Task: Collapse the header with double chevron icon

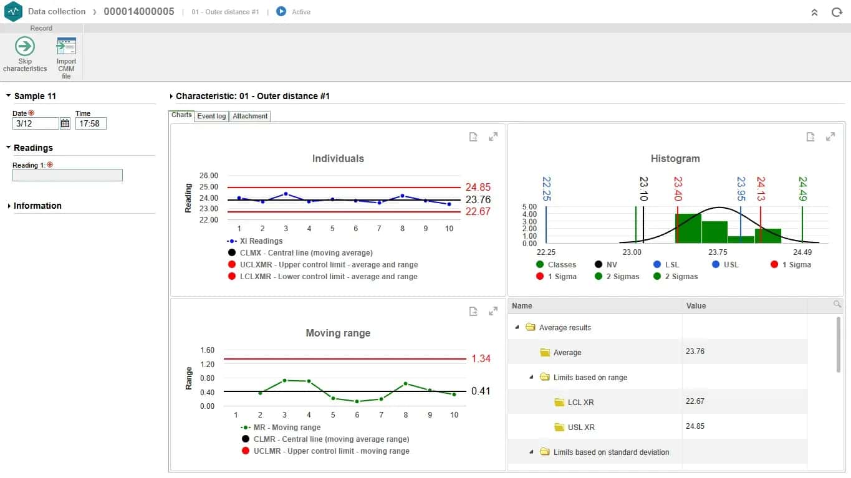Action: coord(814,12)
